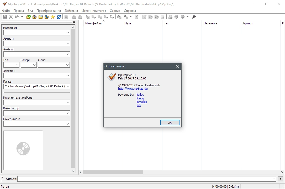Expand the Композитор dropdown
The width and height of the screenshot is (285, 189).
[x=68, y=113]
